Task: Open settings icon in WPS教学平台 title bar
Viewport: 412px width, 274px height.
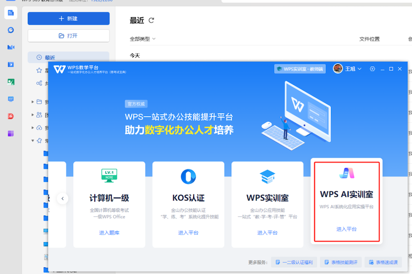Action: [372, 69]
